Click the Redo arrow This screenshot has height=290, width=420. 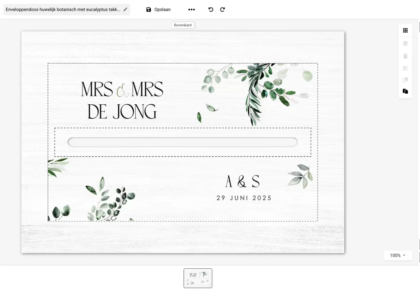[222, 9]
